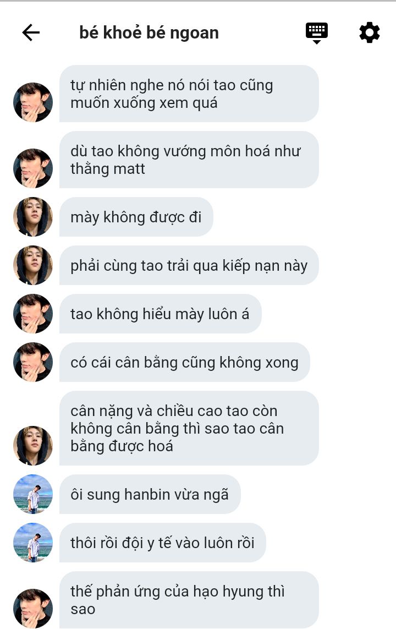Select message "dù tao không vướng môn hoá"
396x629 pixels.
point(189,160)
